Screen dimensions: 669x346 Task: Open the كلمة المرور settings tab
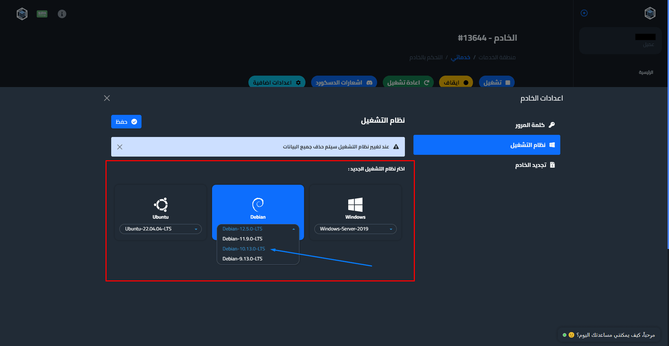click(x=487, y=125)
